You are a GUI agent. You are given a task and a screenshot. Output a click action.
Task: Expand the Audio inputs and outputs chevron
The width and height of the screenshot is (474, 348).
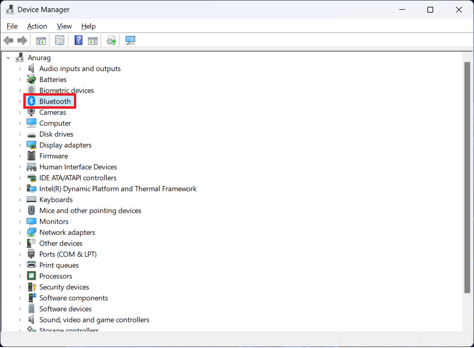coord(20,69)
